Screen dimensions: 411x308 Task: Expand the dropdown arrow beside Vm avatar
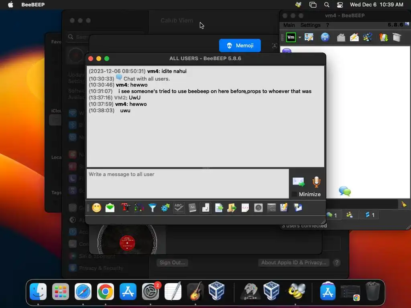pyautogui.click(x=299, y=37)
